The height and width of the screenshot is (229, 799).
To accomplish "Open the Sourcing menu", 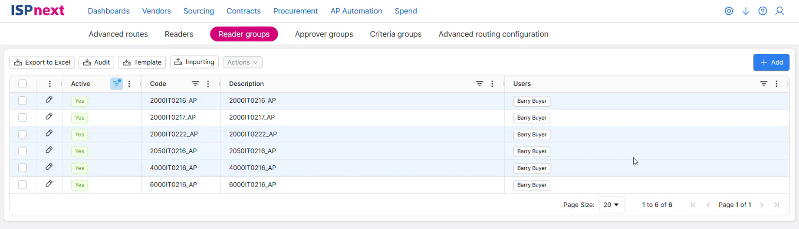I will pyautogui.click(x=199, y=11).
